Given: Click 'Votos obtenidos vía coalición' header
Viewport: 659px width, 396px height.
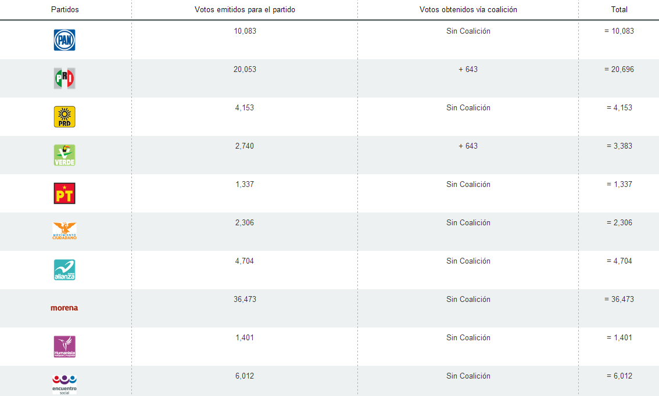Looking at the screenshot, I should 468,10.
